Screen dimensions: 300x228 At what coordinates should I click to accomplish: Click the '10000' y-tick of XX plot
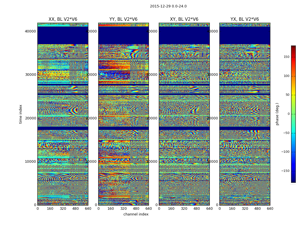(x=30, y=162)
